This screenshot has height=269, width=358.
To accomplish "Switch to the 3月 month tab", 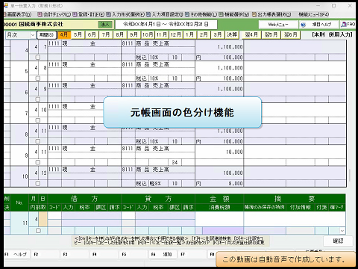I will [218, 35].
